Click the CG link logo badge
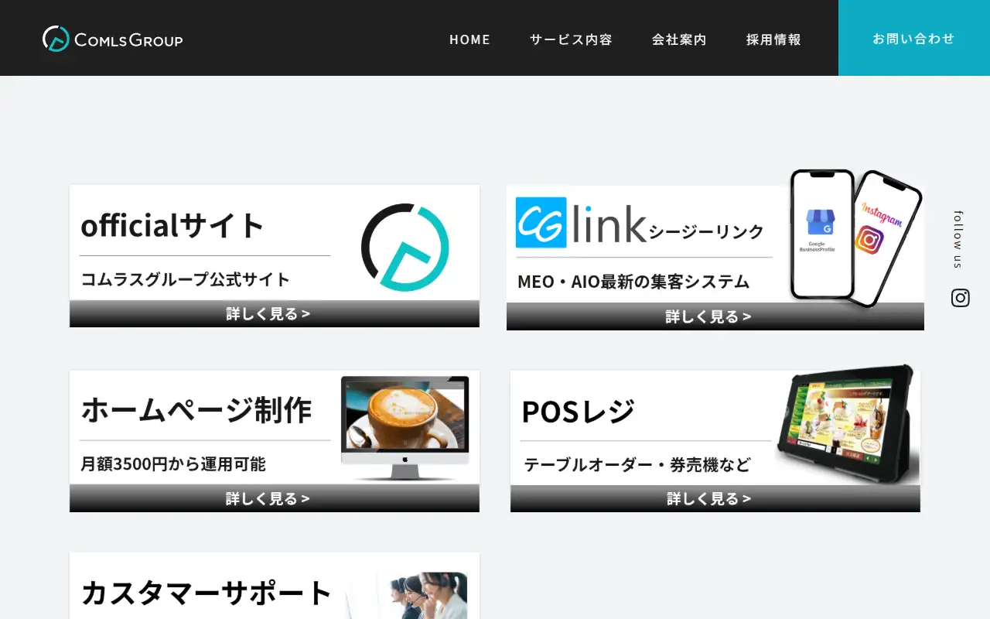The height and width of the screenshot is (619, 990). [x=541, y=223]
